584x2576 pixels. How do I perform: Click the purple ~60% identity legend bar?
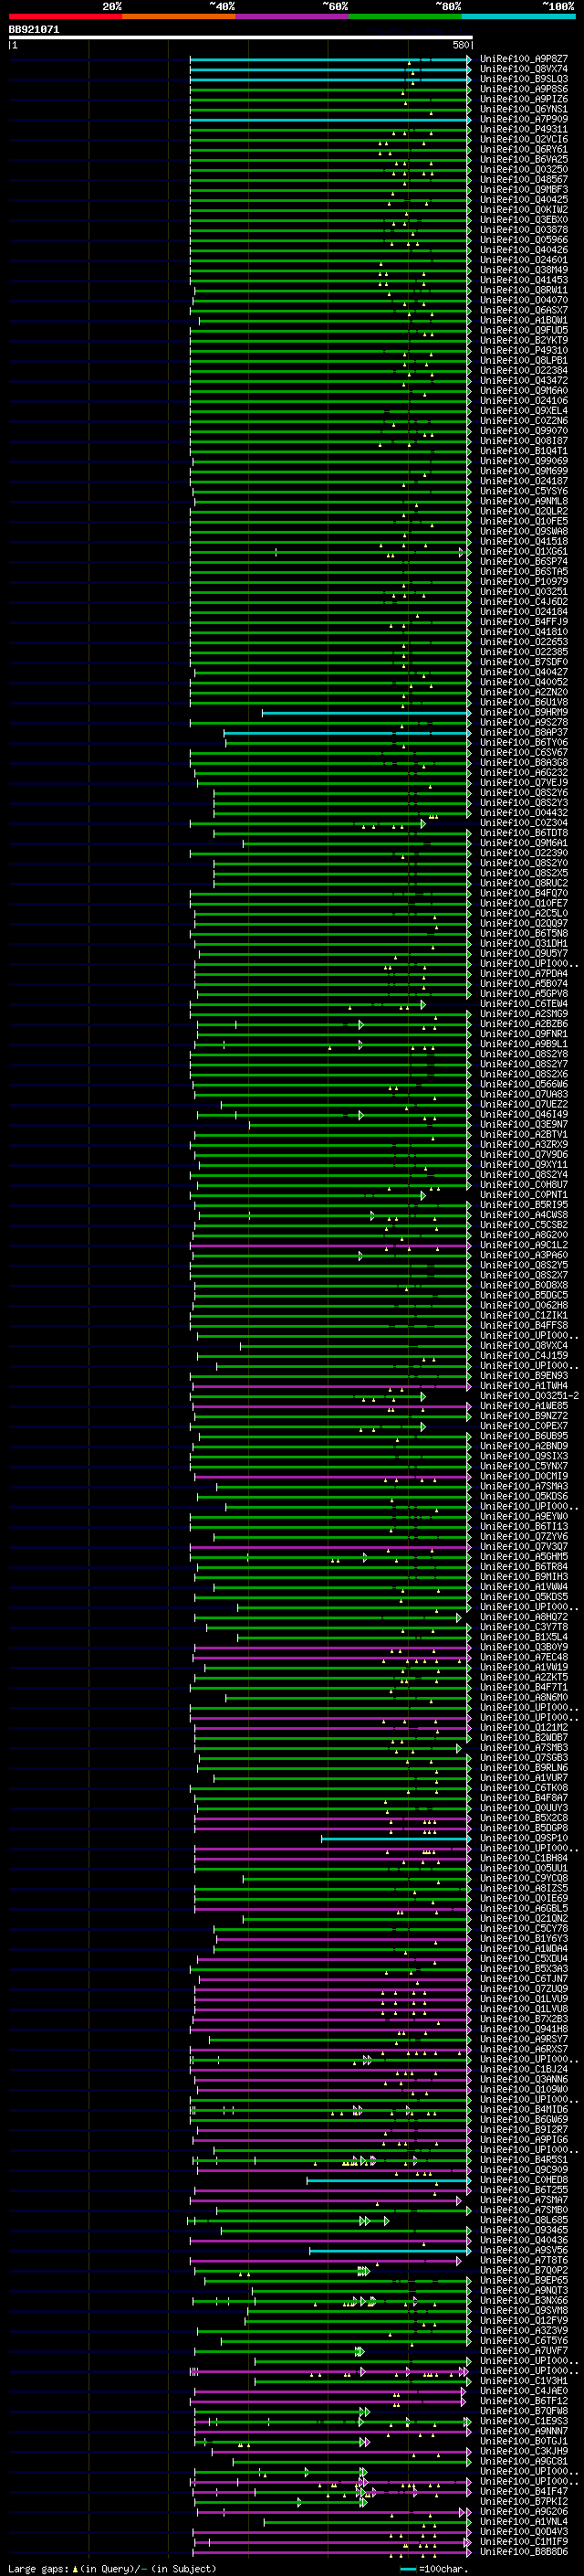coord(293,16)
